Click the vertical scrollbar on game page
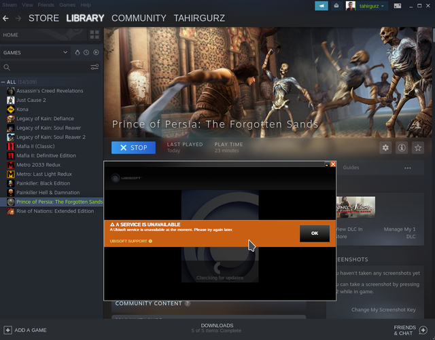 coord(434,35)
